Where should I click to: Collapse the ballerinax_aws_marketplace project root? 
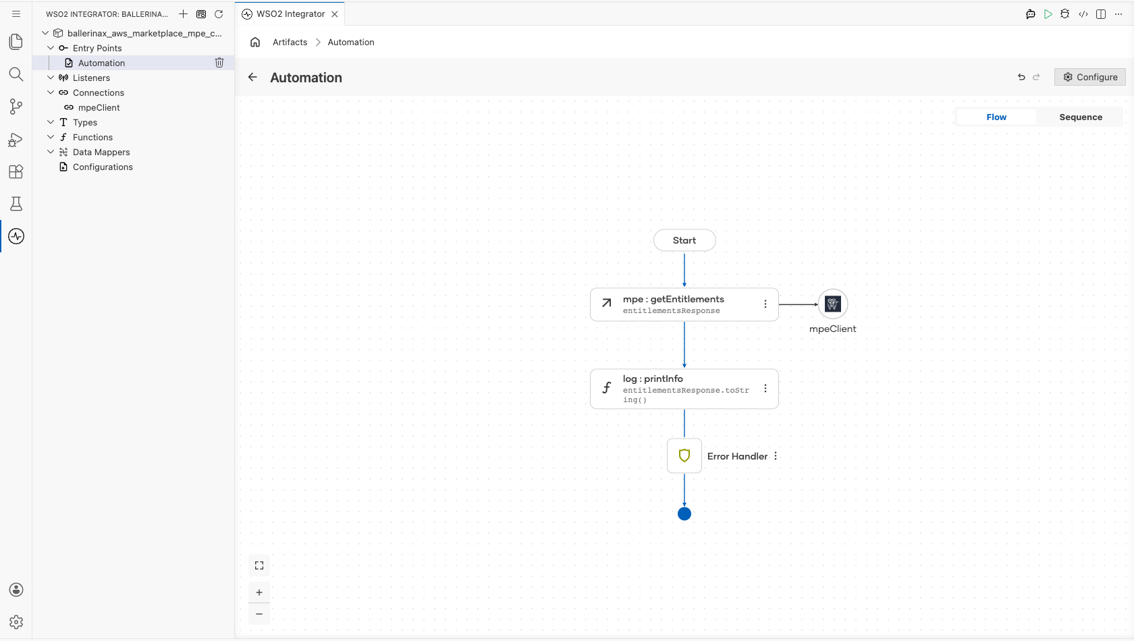pyautogui.click(x=45, y=33)
